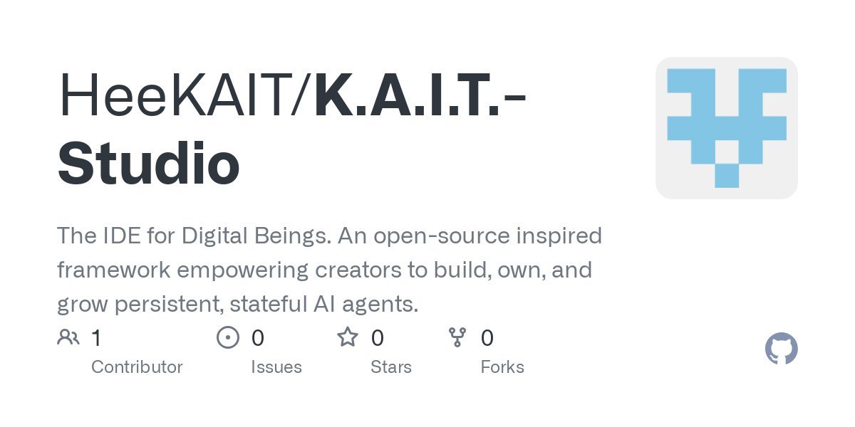The image size is (855, 427).
Task: Click the issues circle-dot icon
Action: [228, 337]
